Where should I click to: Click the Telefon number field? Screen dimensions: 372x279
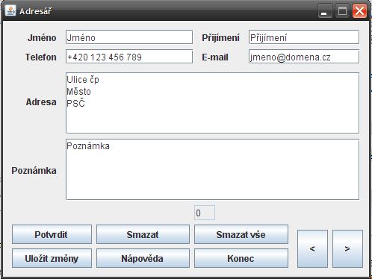pos(129,57)
